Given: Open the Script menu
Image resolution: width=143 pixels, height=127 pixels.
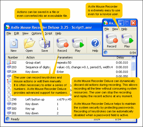Looking at the screenshot, I should [x=48, y=33].
